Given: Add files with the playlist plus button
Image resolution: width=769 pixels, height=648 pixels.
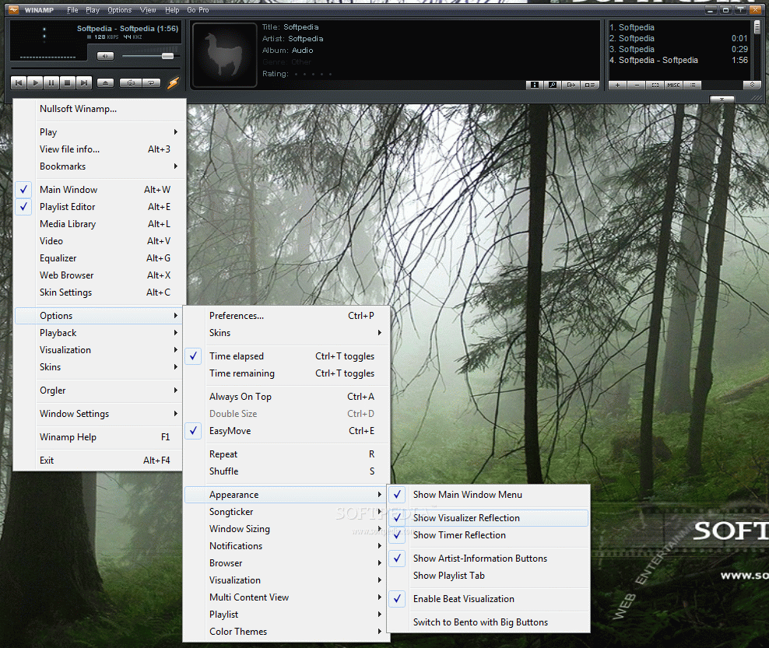Looking at the screenshot, I should pos(617,86).
